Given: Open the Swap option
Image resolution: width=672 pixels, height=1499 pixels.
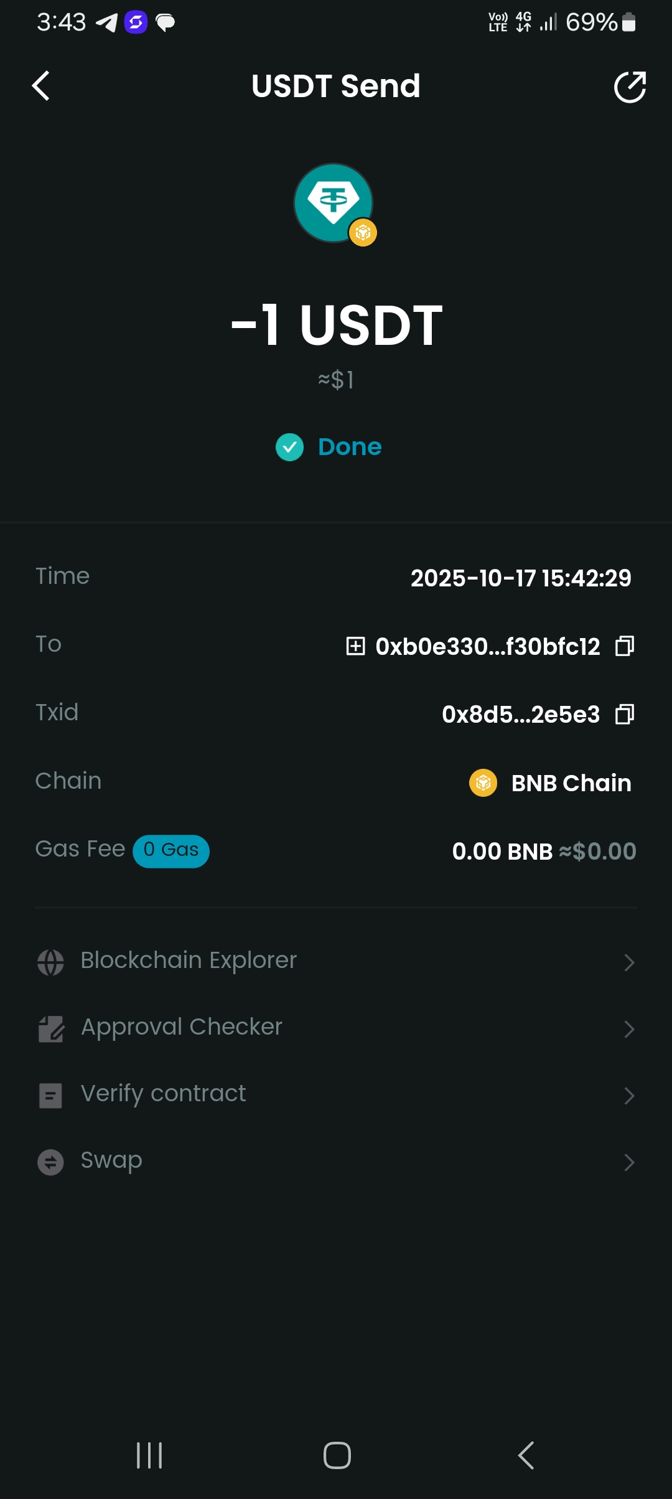Looking at the screenshot, I should (111, 1160).
